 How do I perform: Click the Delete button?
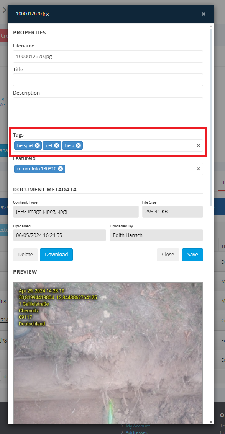click(x=26, y=255)
